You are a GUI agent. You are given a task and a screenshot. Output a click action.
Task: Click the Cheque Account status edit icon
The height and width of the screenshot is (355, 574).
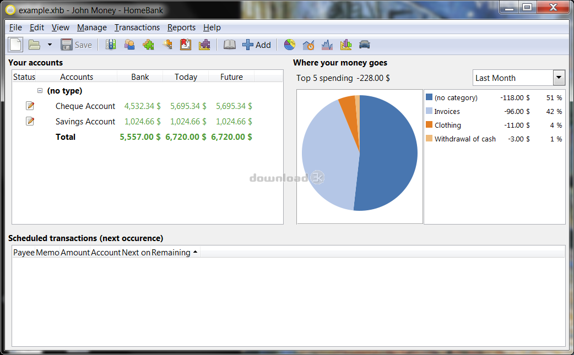(x=30, y=106)
